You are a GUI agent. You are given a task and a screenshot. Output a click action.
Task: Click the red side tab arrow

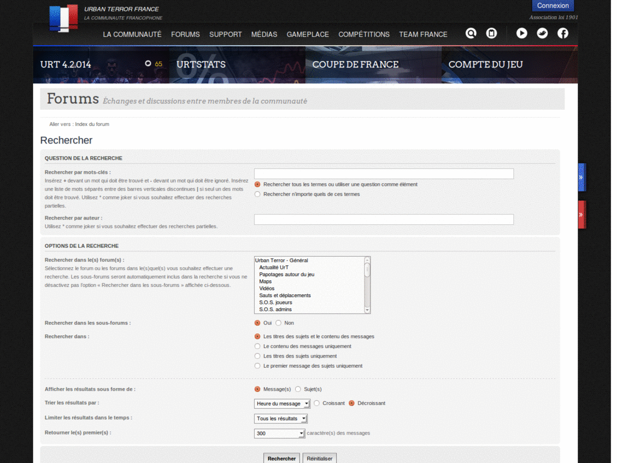coord(581,215)
